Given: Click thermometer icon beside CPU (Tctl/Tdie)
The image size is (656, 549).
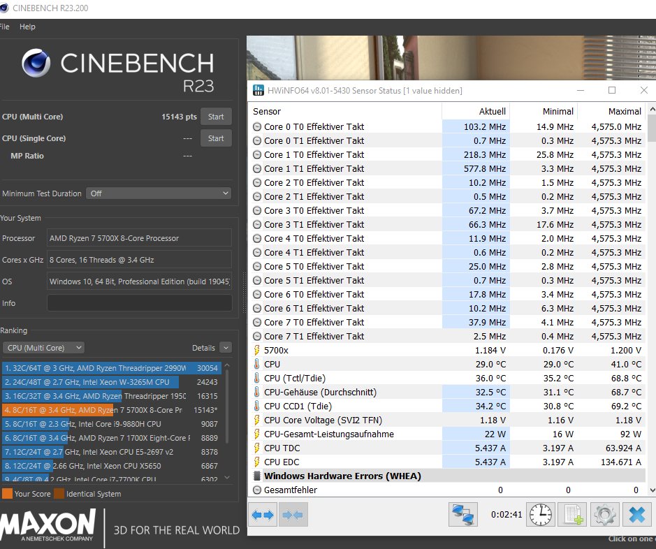Looking at the screenshot, I should (x=257, y=379).
